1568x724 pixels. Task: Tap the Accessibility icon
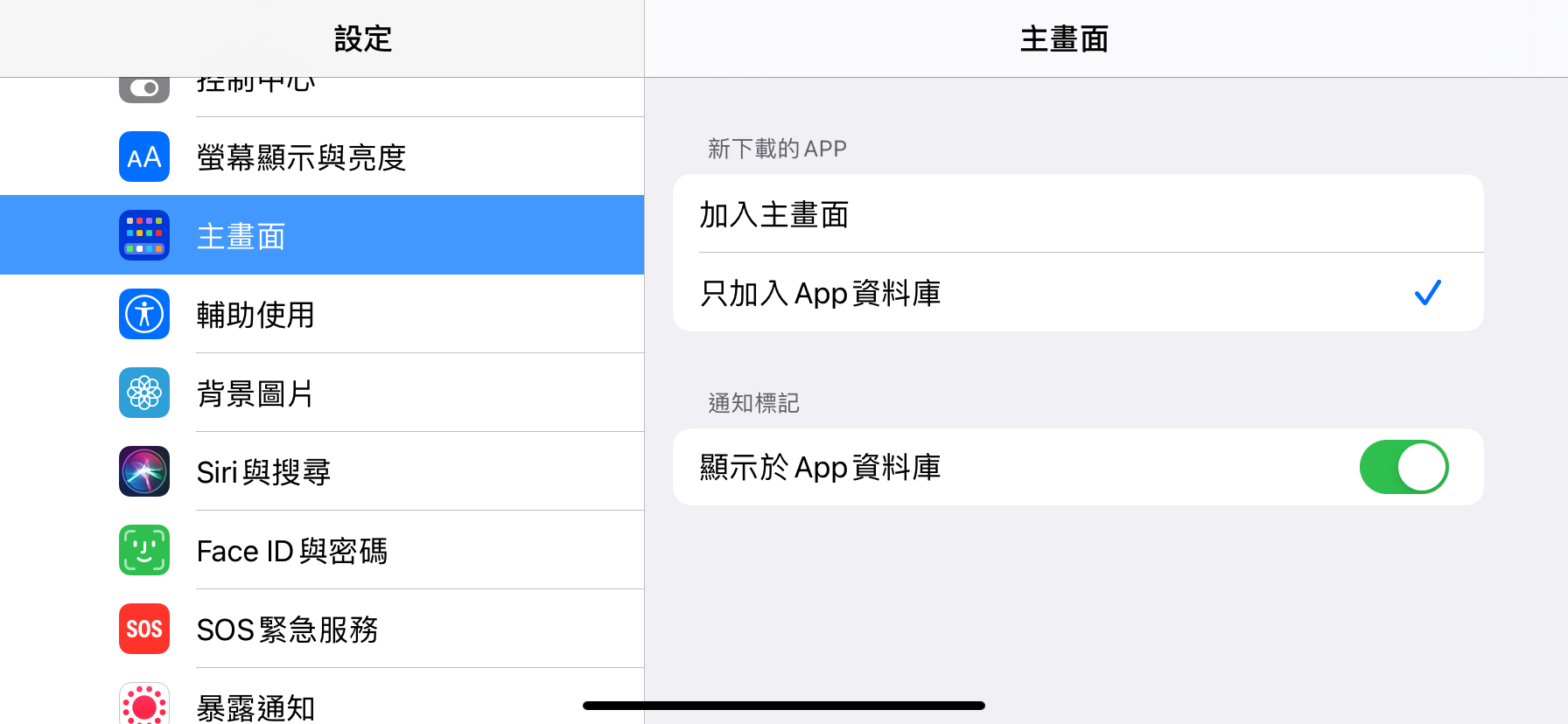[144, 314]
